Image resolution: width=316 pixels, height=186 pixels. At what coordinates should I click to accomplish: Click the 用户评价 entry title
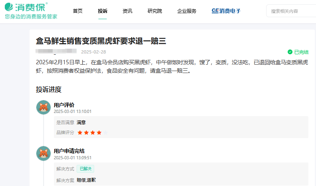point(64,105)
